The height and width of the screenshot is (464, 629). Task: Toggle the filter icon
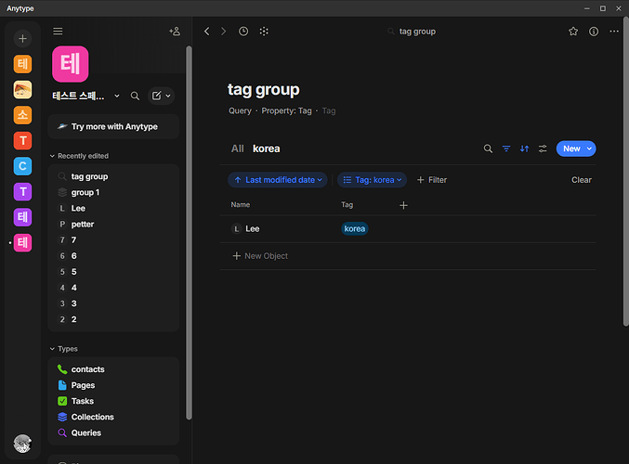click(506, 148)
